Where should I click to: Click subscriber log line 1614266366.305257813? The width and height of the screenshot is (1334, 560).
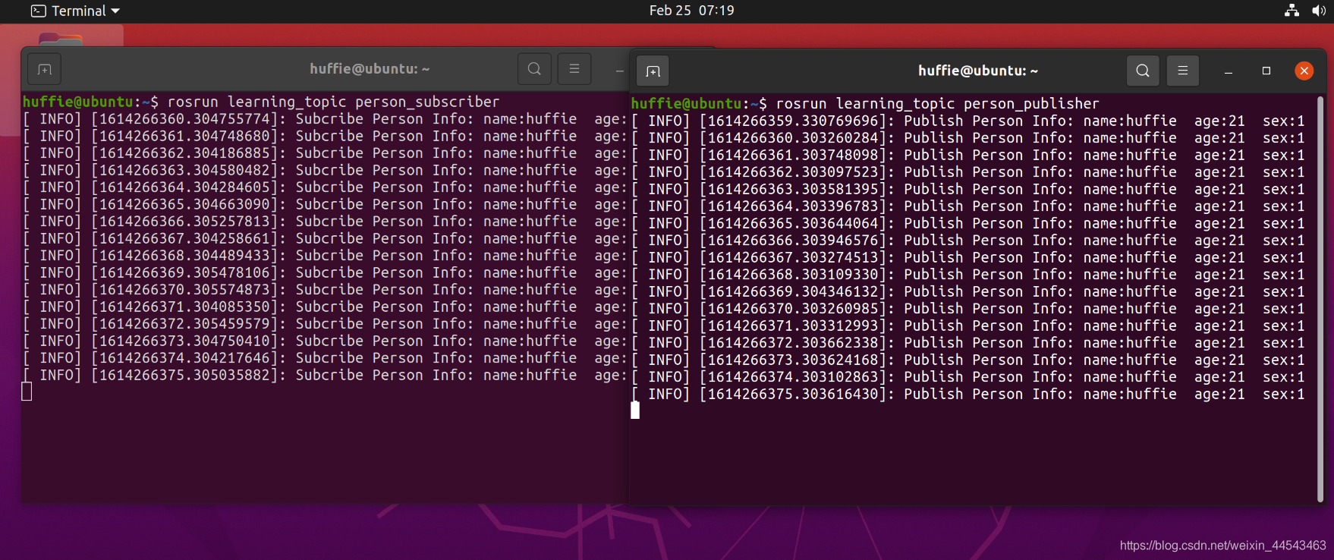click(x=325, y=222)
